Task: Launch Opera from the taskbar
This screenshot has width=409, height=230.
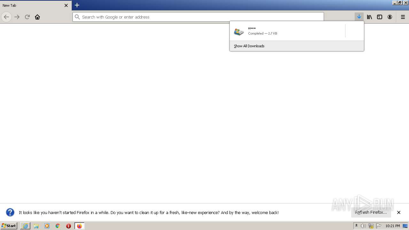Action: coord(68,226)
